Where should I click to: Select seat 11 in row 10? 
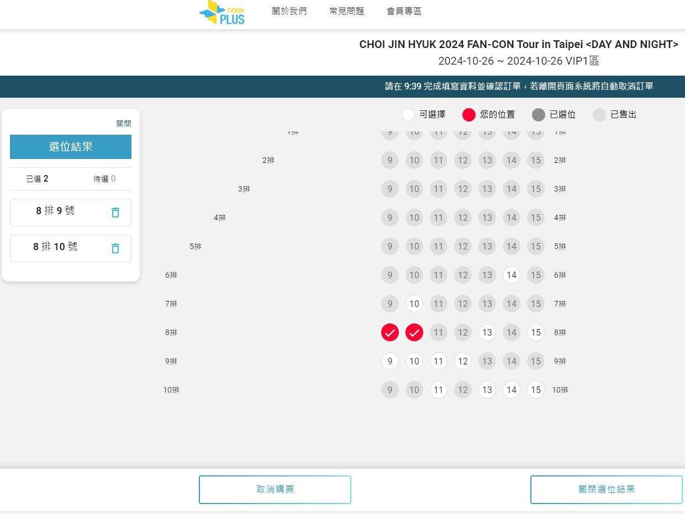[439, 390]
